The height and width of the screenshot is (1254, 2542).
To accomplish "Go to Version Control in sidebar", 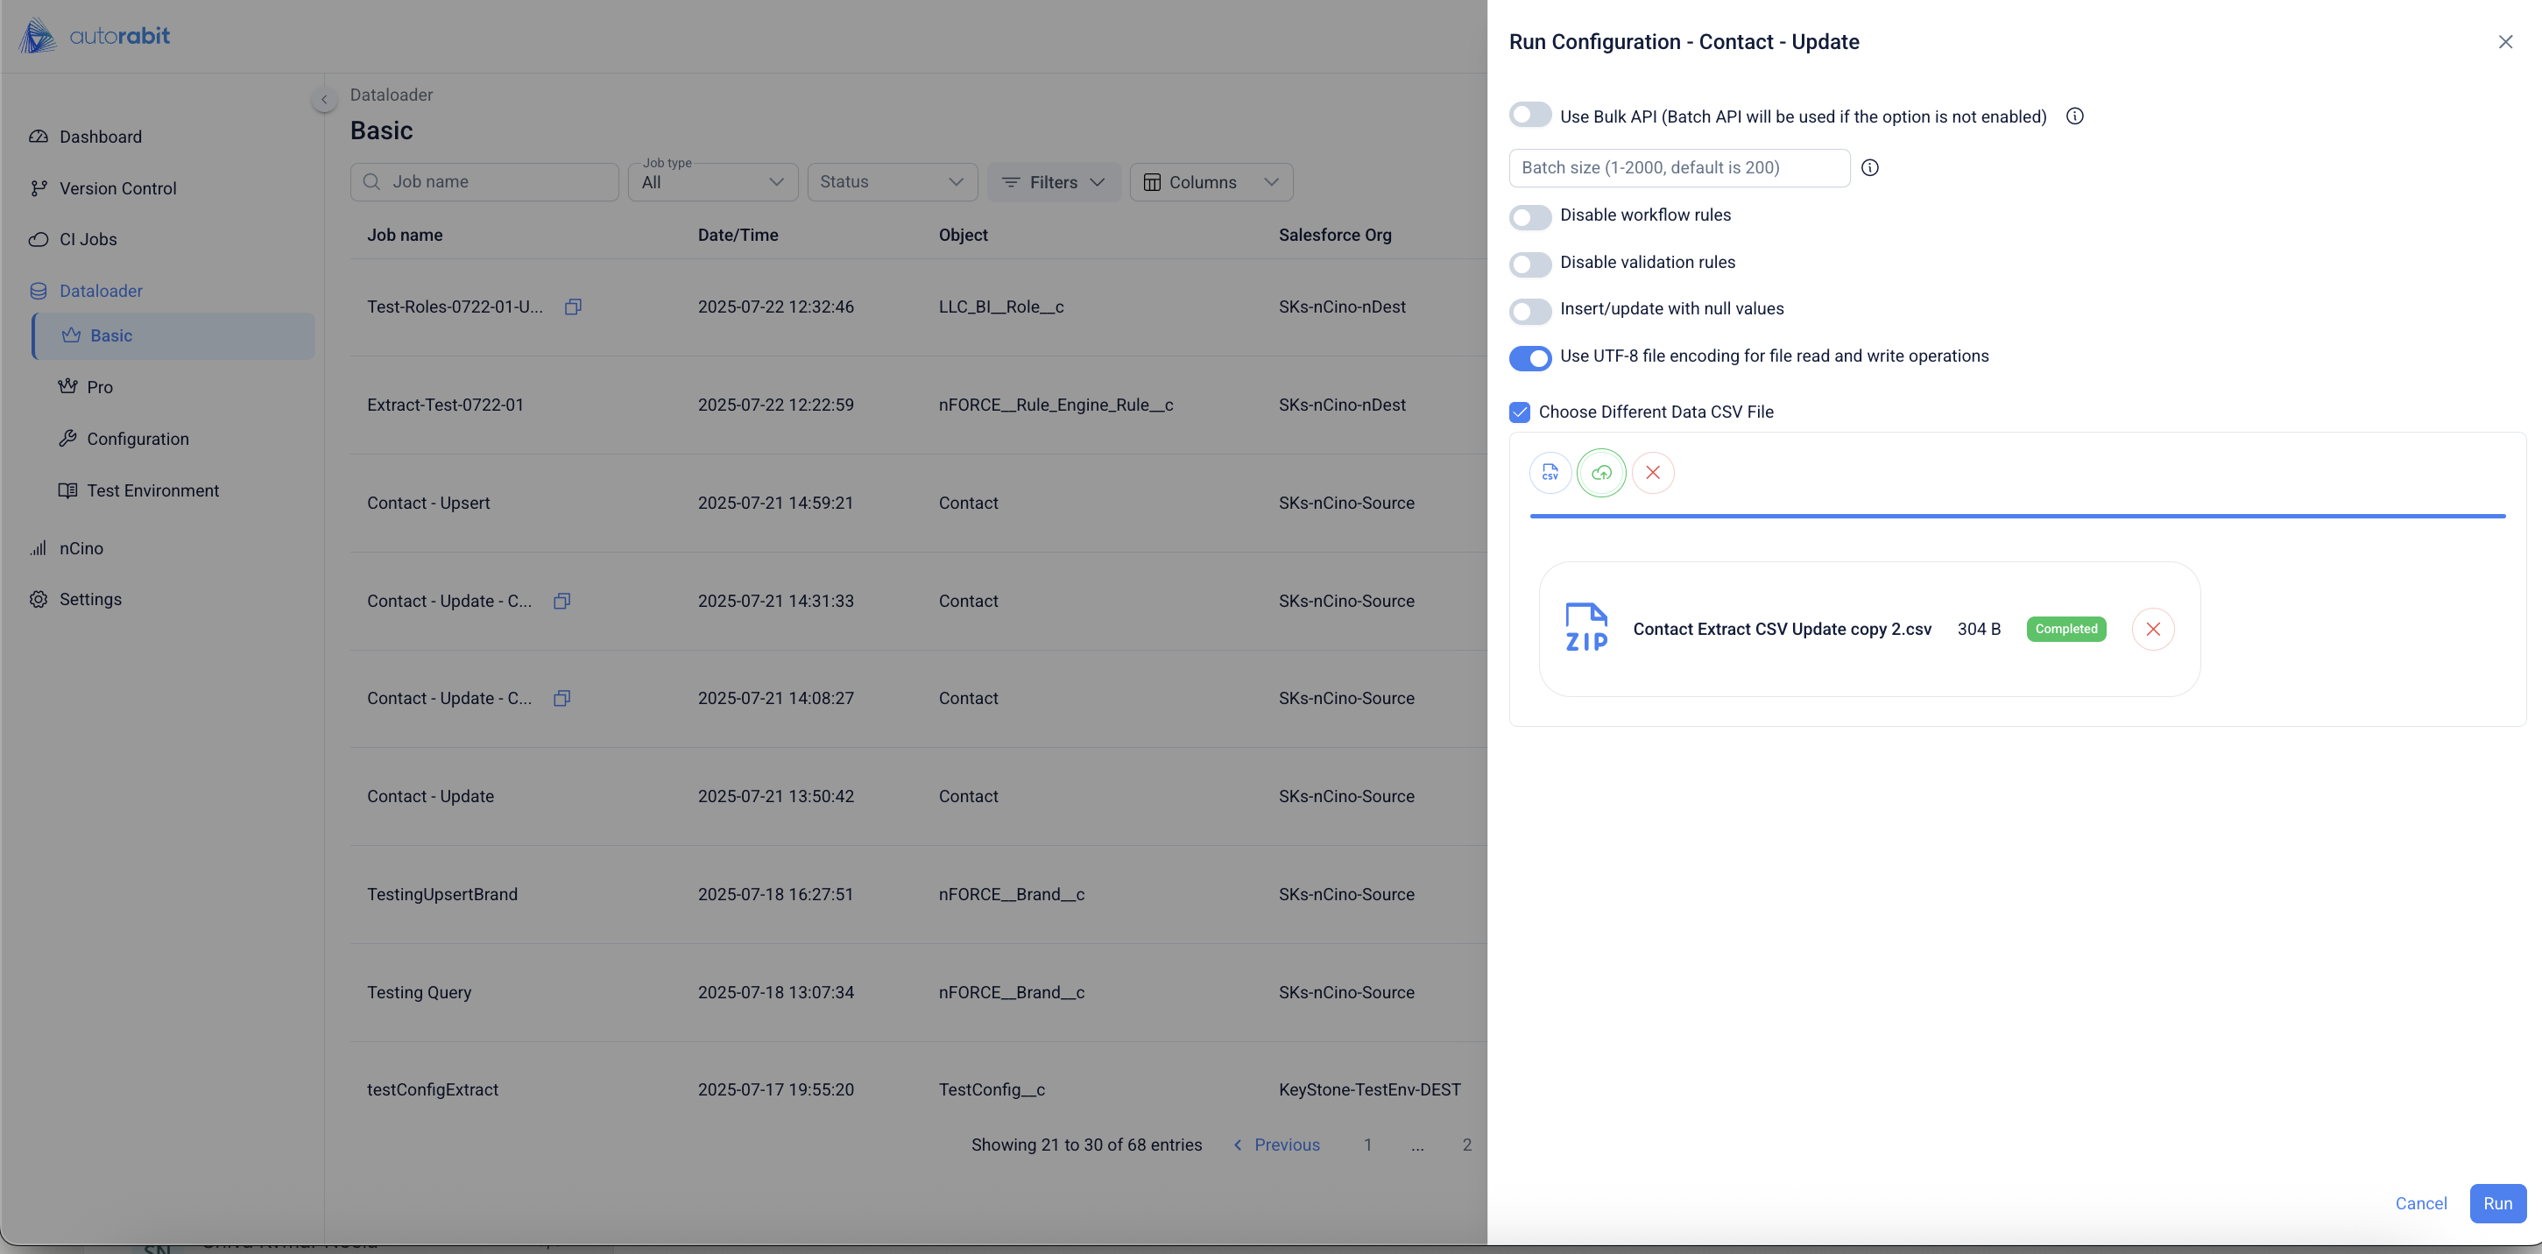I will (117, 188).
